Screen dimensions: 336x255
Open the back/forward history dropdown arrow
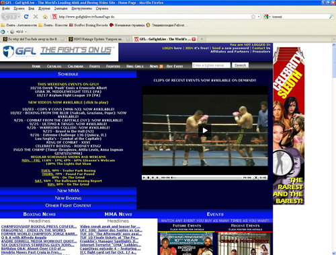[x=19, y=17]
